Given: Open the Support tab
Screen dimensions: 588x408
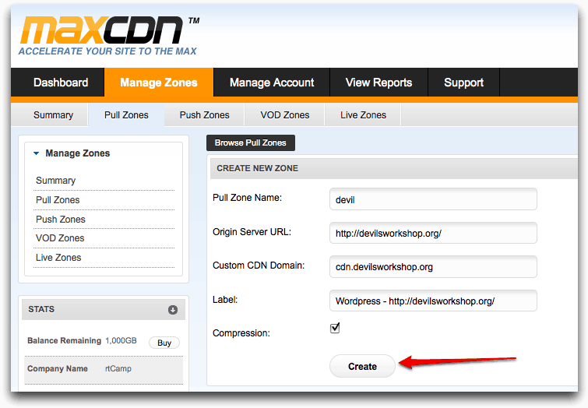Looking at the screenshot, I should pos(464,83).
